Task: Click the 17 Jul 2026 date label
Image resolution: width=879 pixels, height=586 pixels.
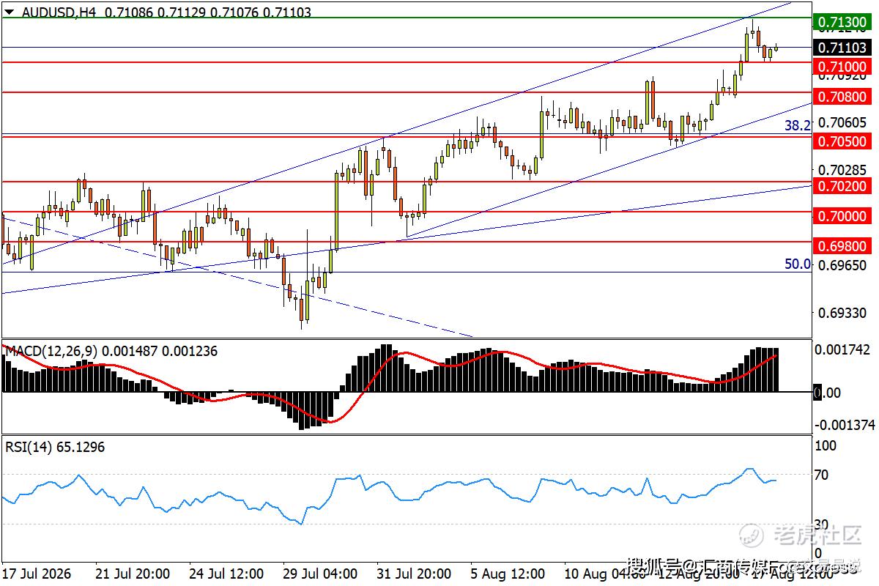Action: [37, 572]
